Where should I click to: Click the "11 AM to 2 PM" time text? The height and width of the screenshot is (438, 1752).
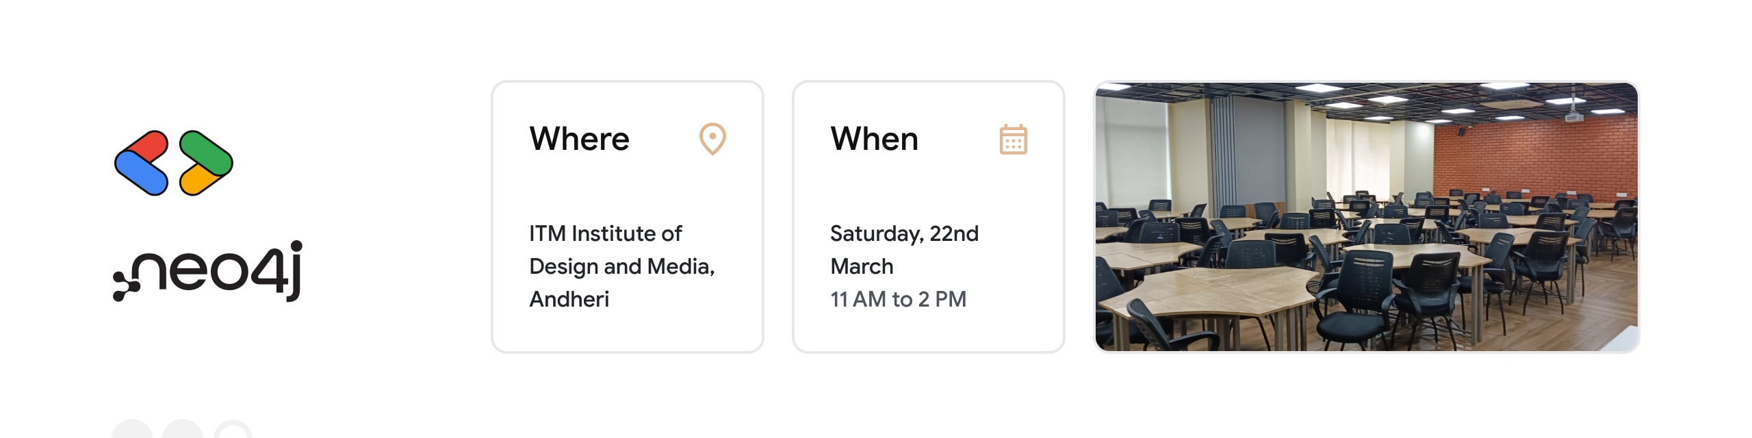coord(898,299)
